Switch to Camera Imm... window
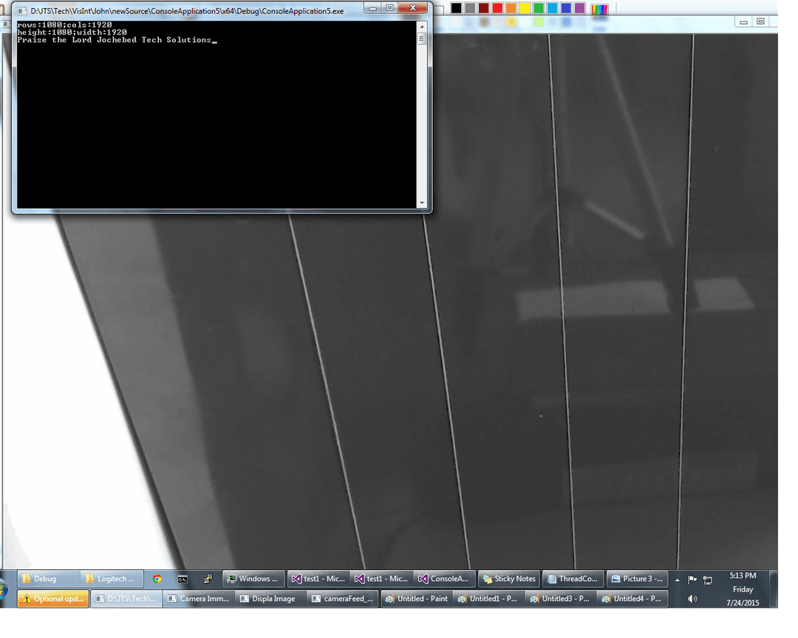 tap(199, 599)
